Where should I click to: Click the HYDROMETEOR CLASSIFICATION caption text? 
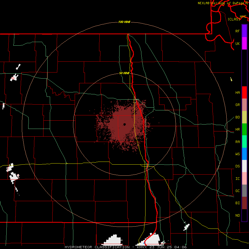[97, 247]
